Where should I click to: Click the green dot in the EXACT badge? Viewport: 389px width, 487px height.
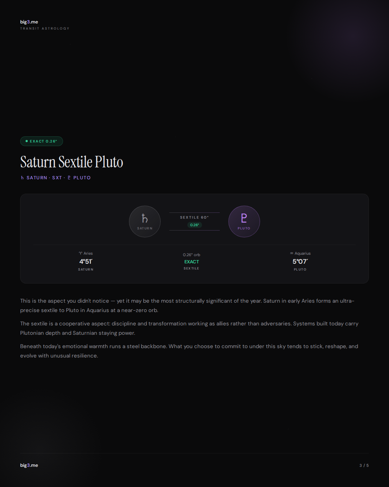pyautogui.click(x=27, y=141)
